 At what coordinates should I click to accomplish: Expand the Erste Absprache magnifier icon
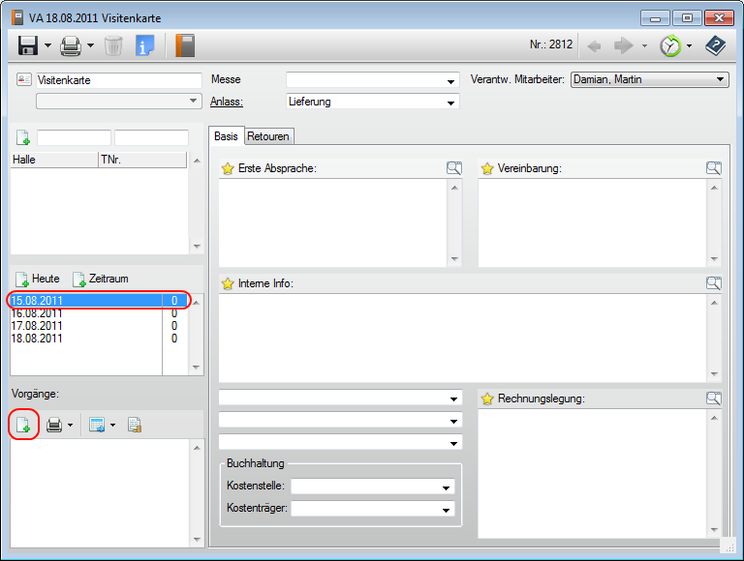point(454,168)
